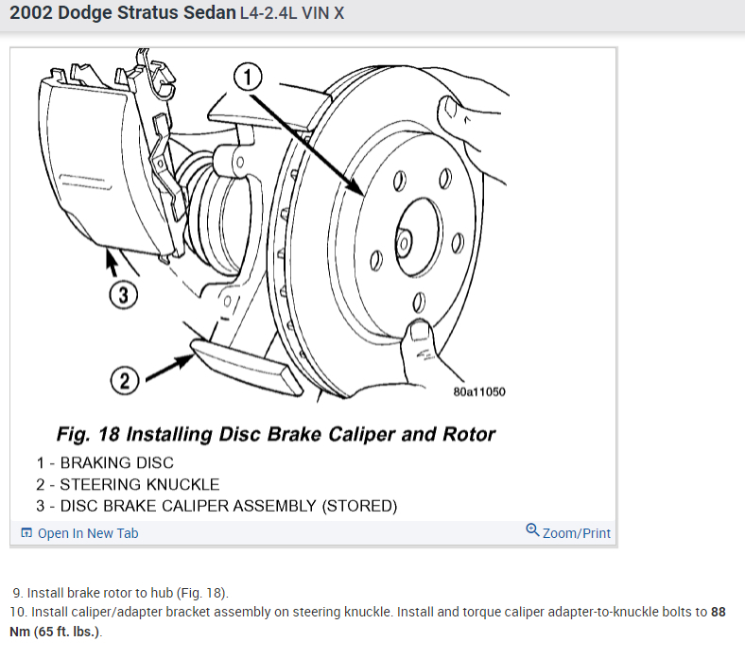Click the '3 - DISC BRAKE CALIPER ASSEMBLY' legend line
745x659 pixels.
pos(217,506)
